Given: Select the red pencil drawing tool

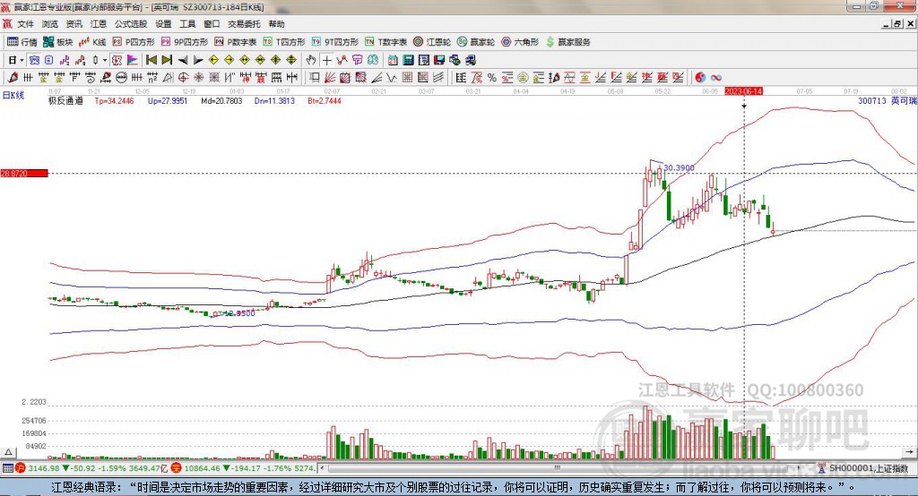Looking at the screenshot, I should point(13,77).
